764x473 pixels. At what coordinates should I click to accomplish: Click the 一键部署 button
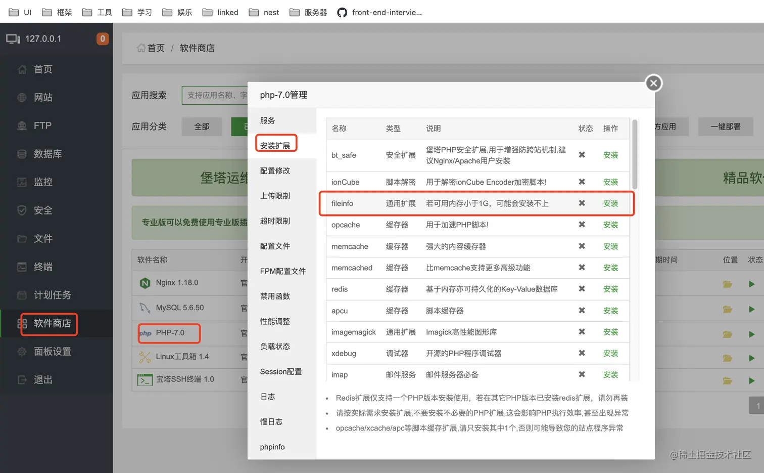point(726,126)
